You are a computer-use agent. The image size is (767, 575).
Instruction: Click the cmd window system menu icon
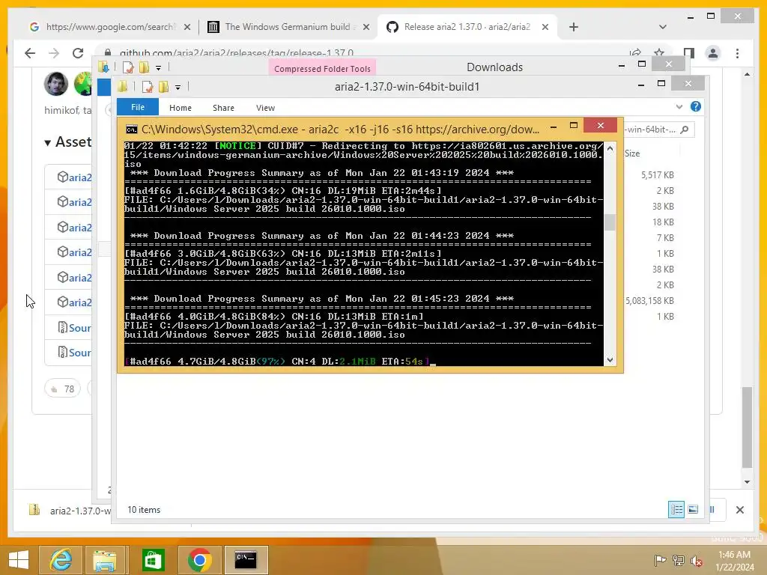pos(132,129)
